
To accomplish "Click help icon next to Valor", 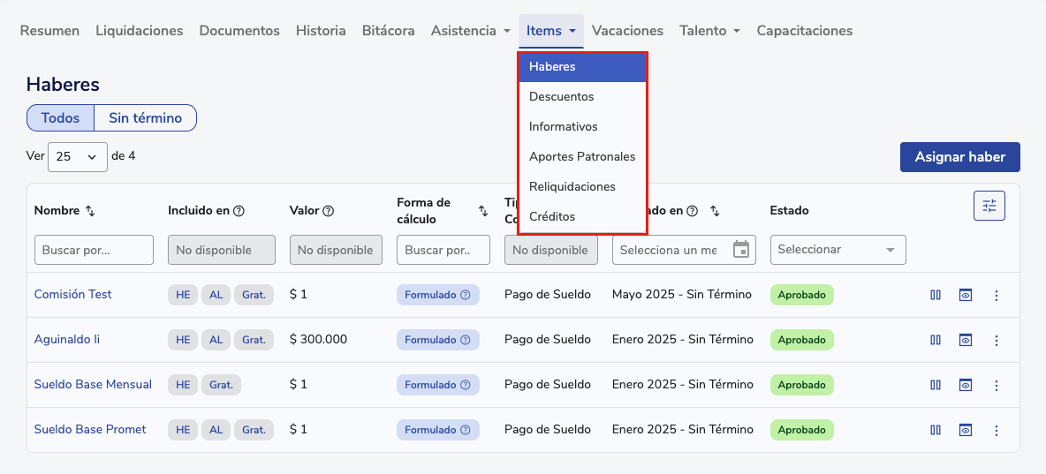I will pyautogui.click(x=329, y=211).
